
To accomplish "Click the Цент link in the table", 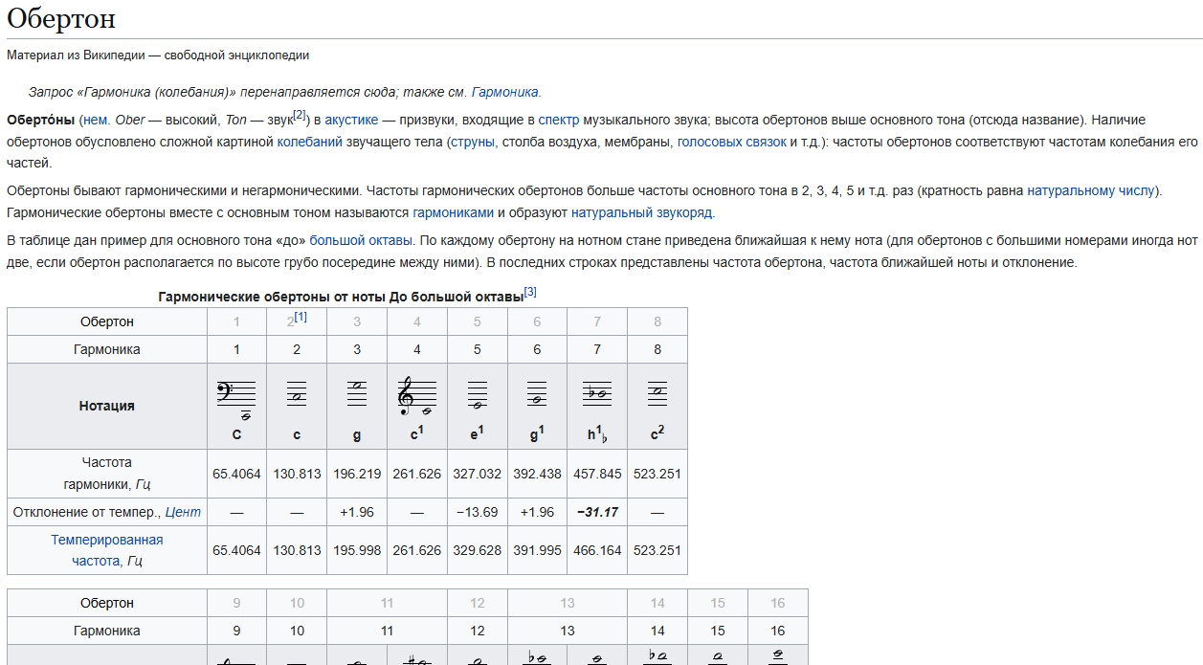I will (x=183, y=512).
